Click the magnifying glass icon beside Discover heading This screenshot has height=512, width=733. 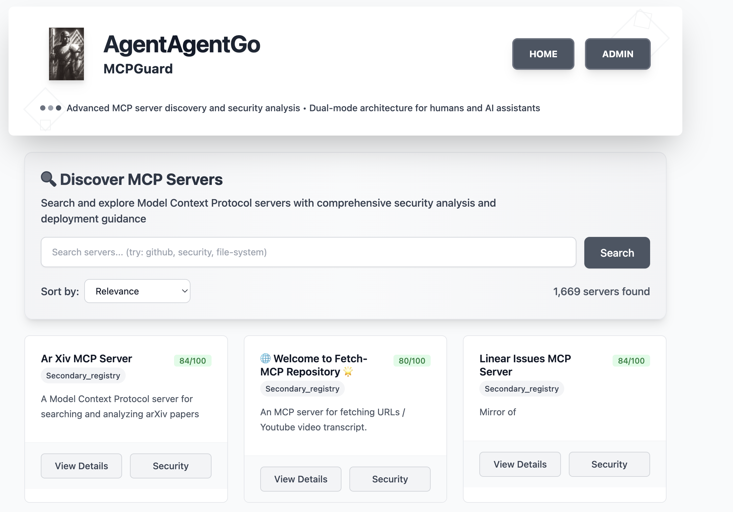pyautogui.click(x=48, y=179)
